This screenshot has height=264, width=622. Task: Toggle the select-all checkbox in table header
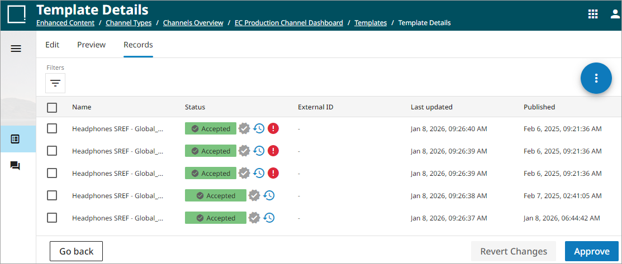click(x=52, y=107)
